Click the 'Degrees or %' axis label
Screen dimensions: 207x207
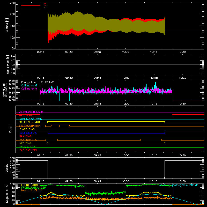tap(7, 194)
